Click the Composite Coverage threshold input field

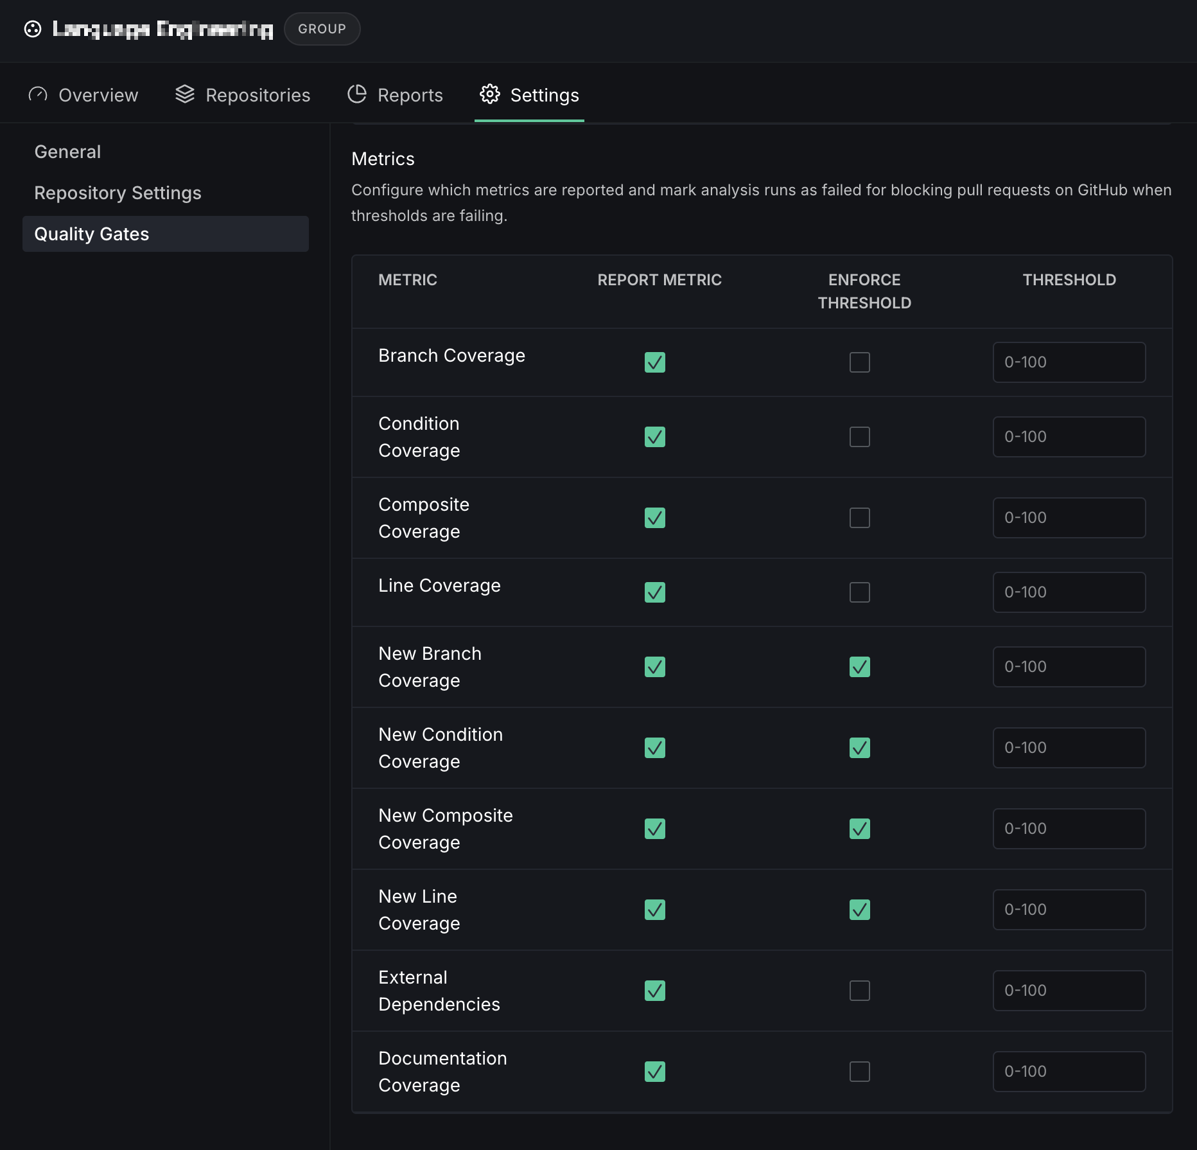(x=1069, y=518)
